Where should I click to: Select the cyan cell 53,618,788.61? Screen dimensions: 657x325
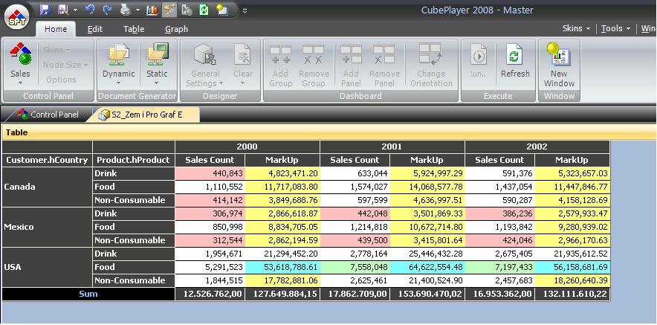[x=282, y=267]
